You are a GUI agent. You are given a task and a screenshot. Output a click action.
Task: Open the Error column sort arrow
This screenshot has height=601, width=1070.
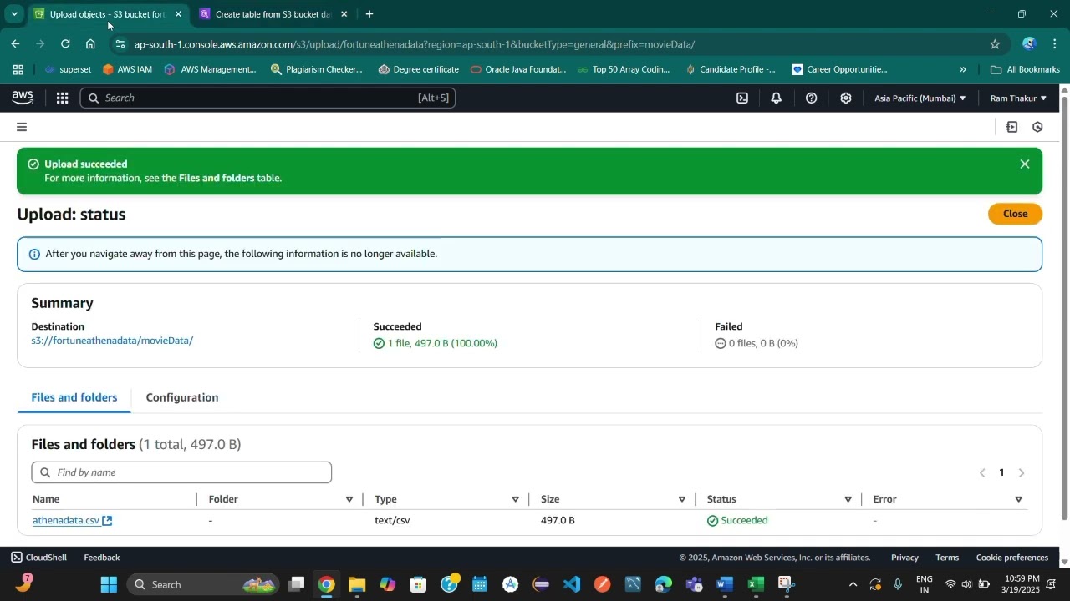coord(1018,500)
